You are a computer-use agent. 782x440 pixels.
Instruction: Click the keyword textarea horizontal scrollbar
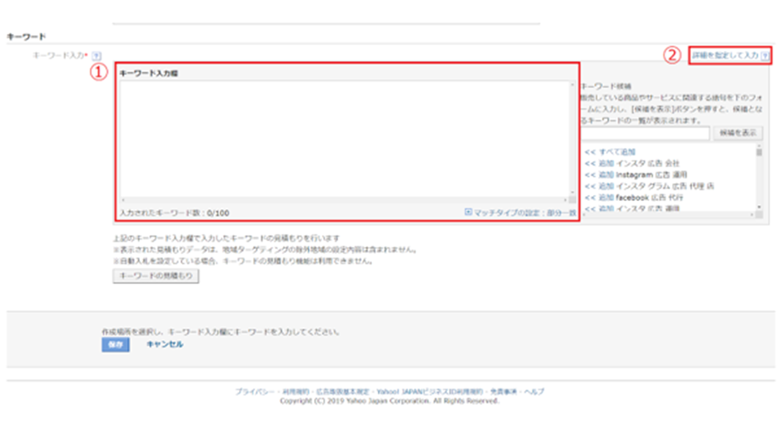click(343, 200)
